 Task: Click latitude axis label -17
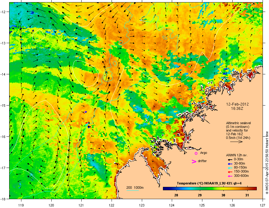coord(3,168)
